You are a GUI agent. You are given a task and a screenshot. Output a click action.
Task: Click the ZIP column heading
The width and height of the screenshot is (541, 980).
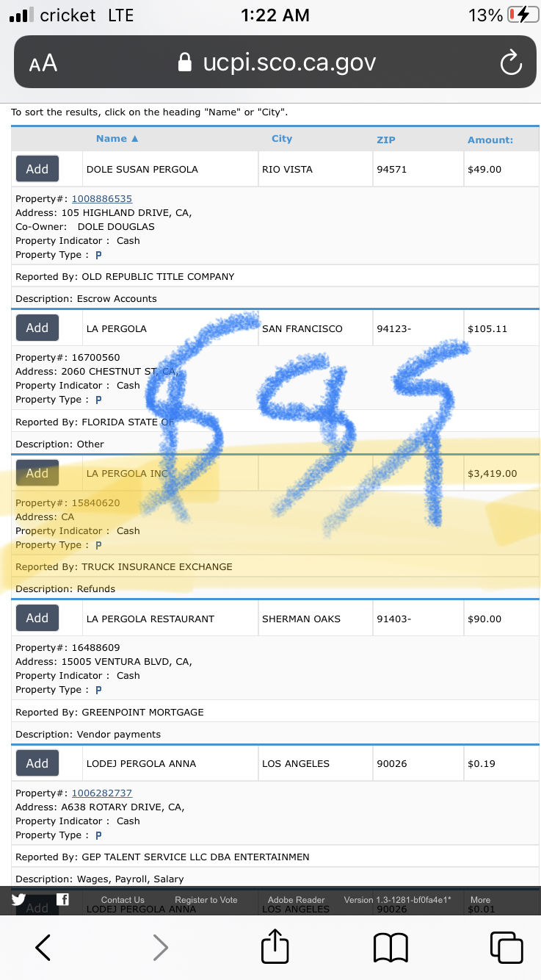(386, 140)
